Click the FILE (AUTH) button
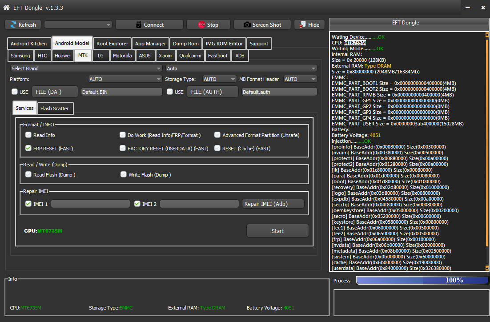This screenshot has height=322, width=490. coord(213,92)
